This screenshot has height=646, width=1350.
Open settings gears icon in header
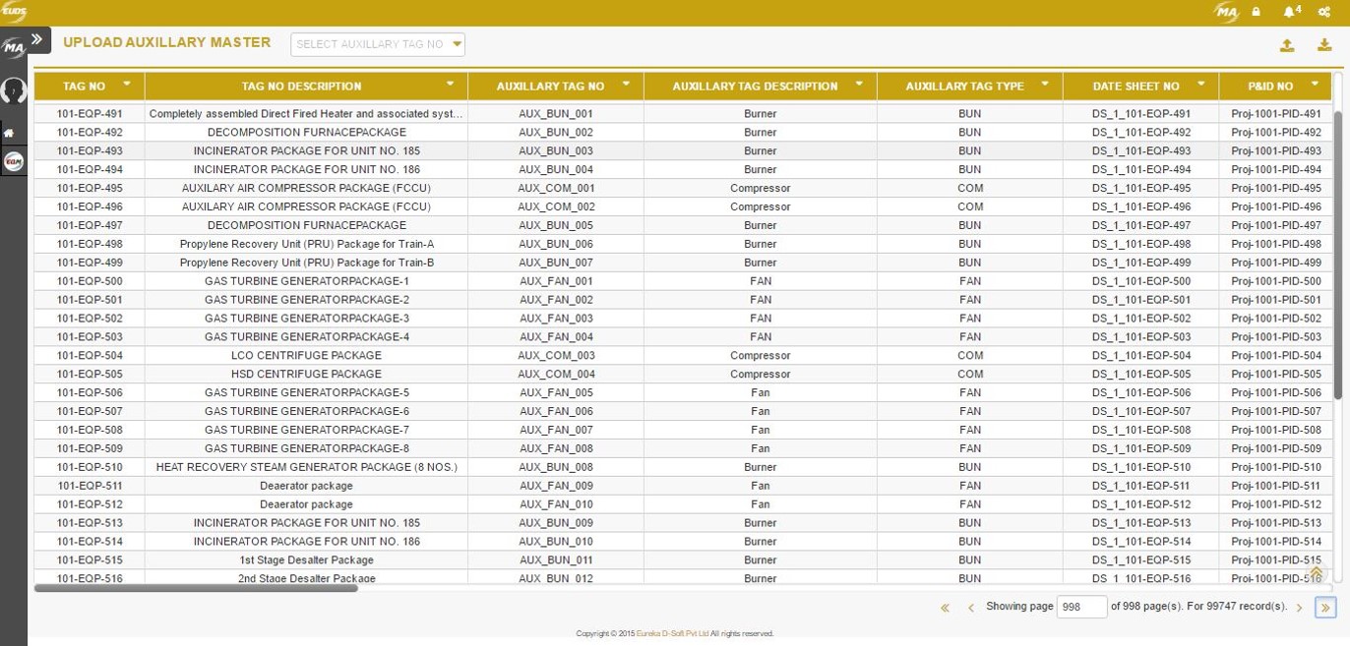1324,12
